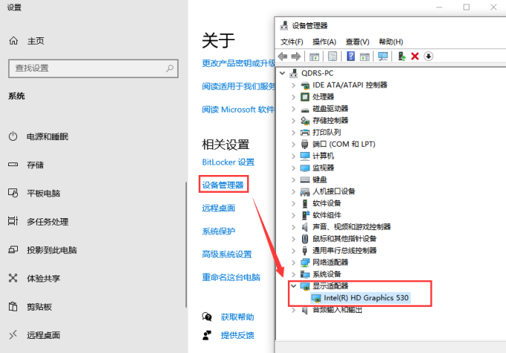Click the back arrow in Device Manager toolbar
506x353 pixels.
(283, 57)
